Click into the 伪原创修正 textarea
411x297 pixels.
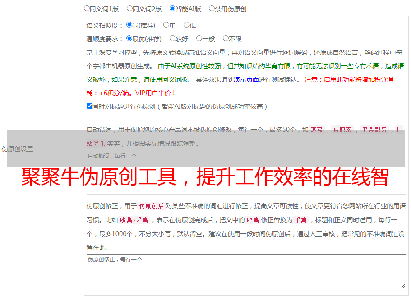(246, 271)
